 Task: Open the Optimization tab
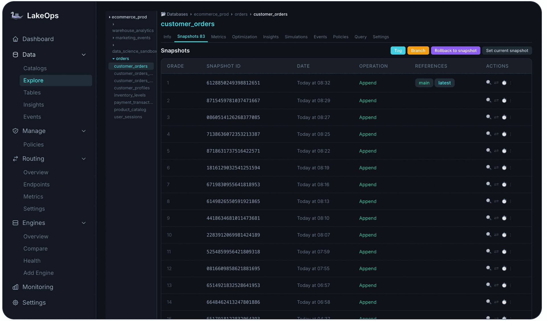click(x=244, y=37)
